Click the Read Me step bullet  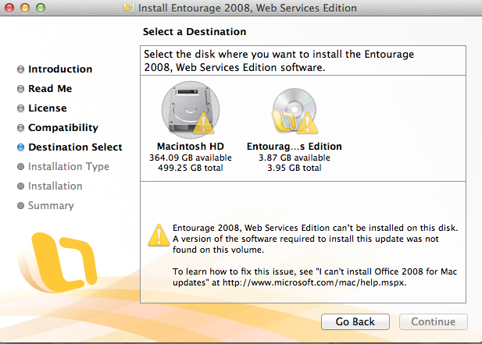(x=20, y=89)
